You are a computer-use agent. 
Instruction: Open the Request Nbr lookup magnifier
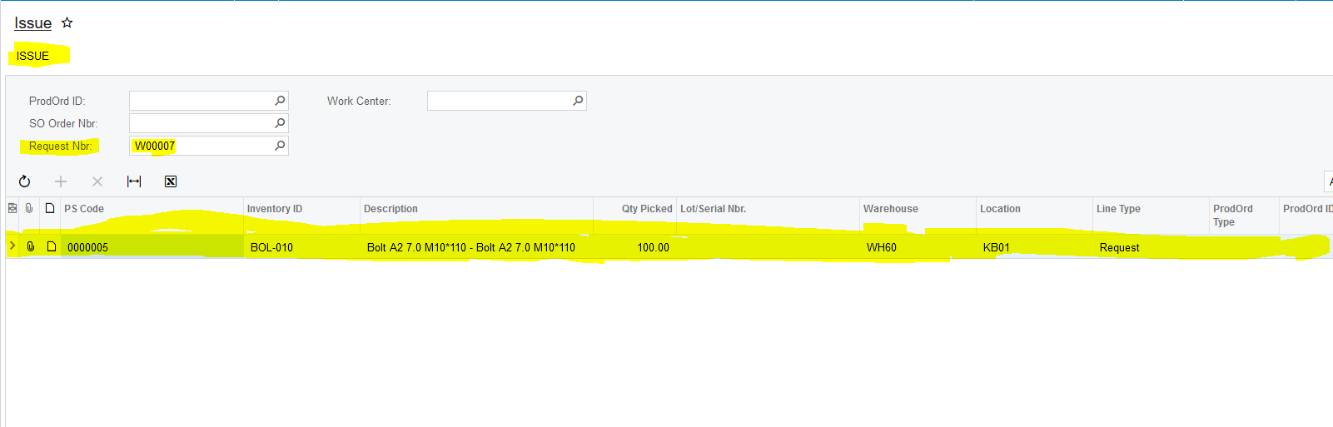[280, 146]
